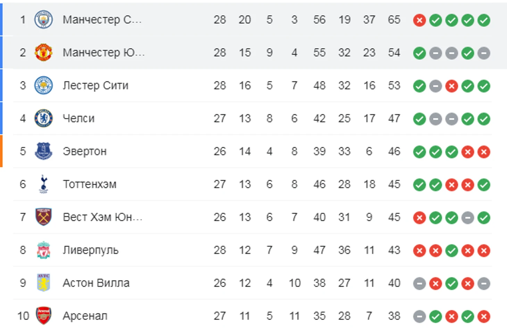Open the West Ham crest icon

43,217
